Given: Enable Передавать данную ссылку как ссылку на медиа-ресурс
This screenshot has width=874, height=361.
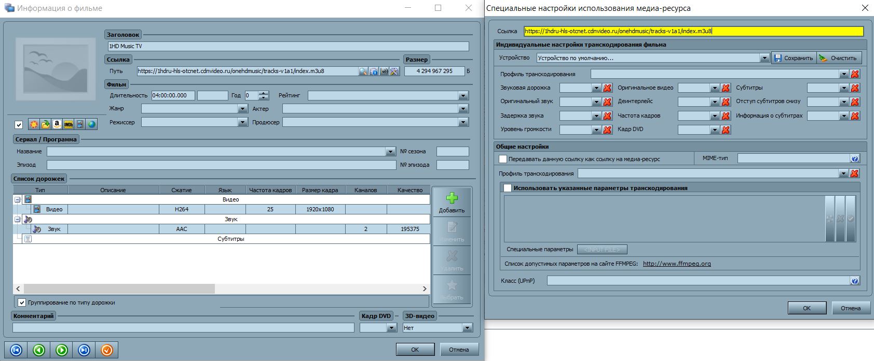Looking at the screenshot, I should (x=502, y=159).
